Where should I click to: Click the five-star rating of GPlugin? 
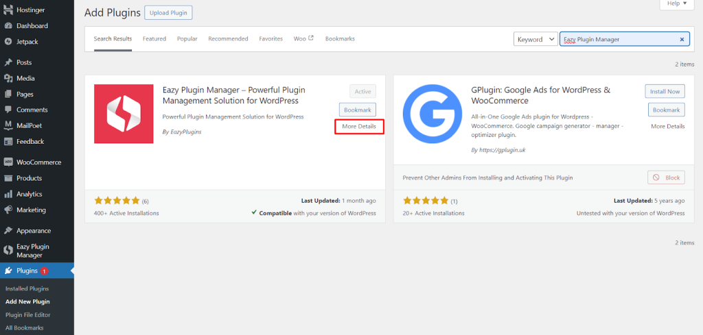pos(426,201)
